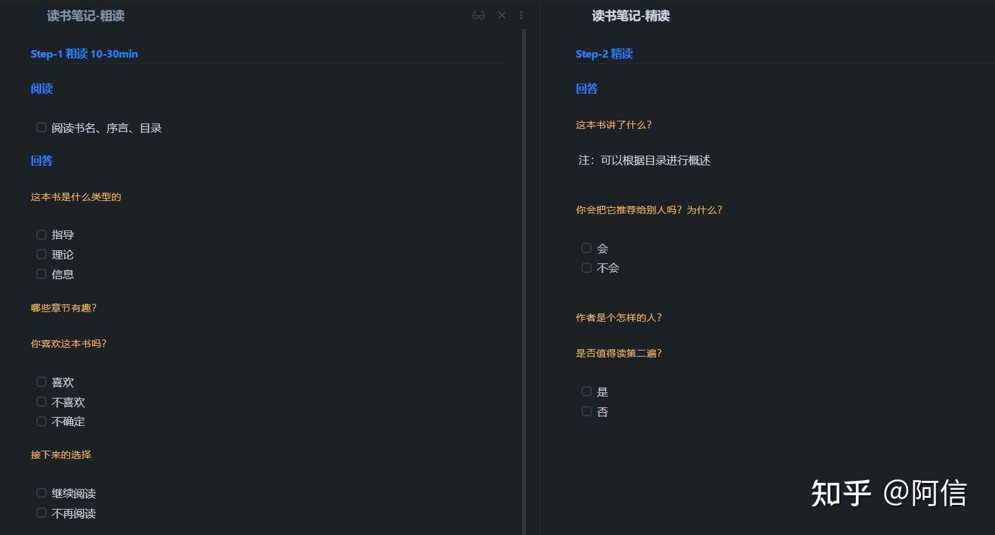This screenshot has width=995, height=535.
Task: Tick the 不再阅读 checkbox
Action: [x=41, y=512]
